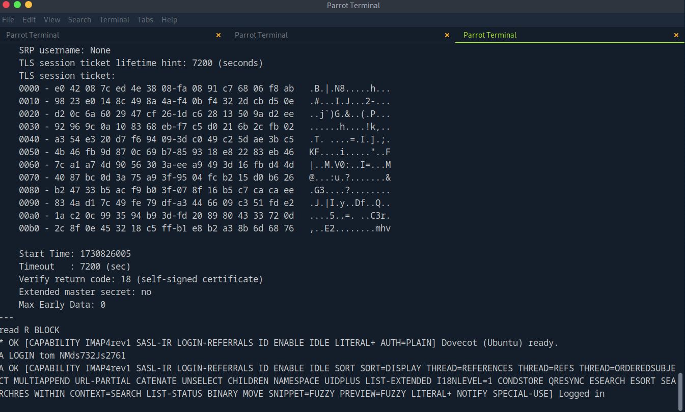Switch to the middle Parrot Terminal tab
Viewport: 685px width, 412px height.
tap(261, 35)
